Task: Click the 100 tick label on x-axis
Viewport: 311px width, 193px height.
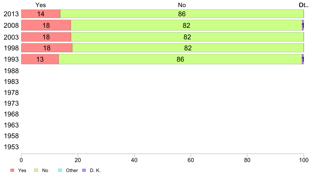Action: (x=304, y=159)
